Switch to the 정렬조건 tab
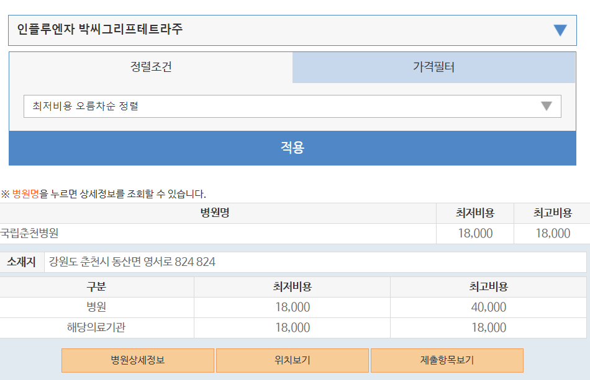This screenshot has width=590, height=380. tap(151, 67)
